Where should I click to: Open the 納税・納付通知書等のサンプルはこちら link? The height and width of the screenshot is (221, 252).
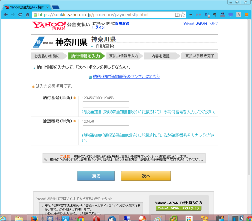coord(126,76)
